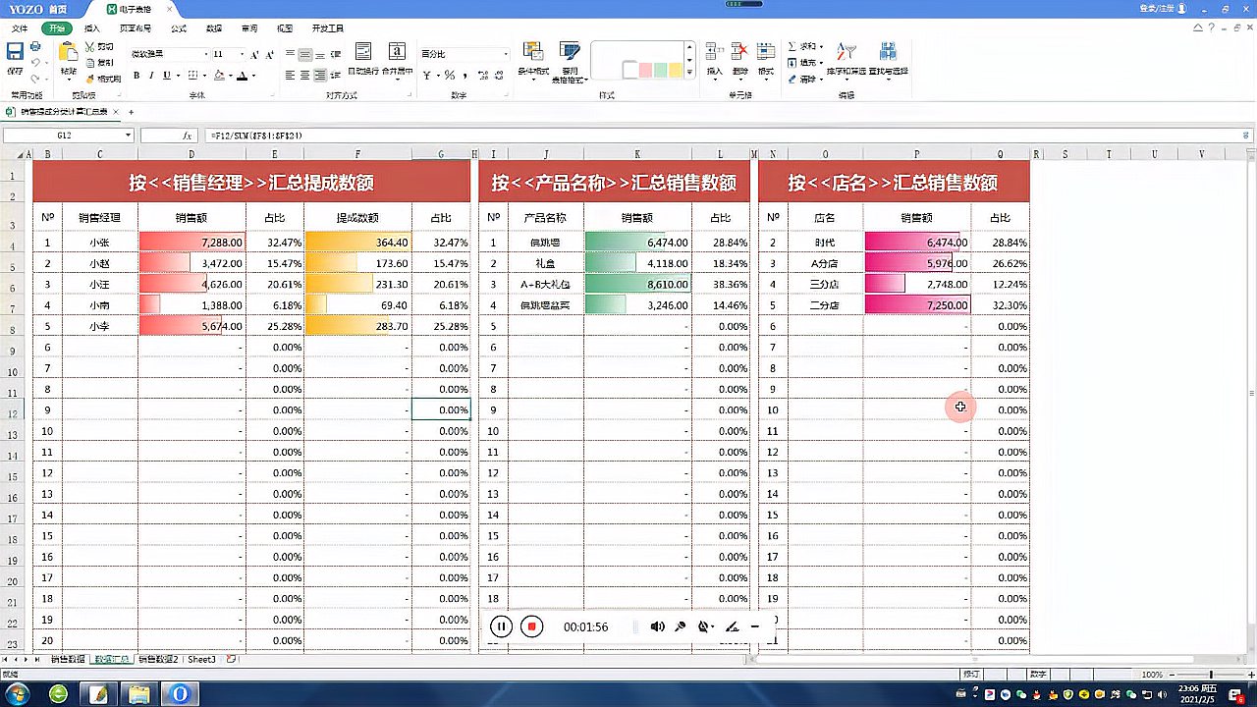1257x707 pixels.
Task: Click the Sort and Filter (排序和筛选) icon
Action: point(846,53)
